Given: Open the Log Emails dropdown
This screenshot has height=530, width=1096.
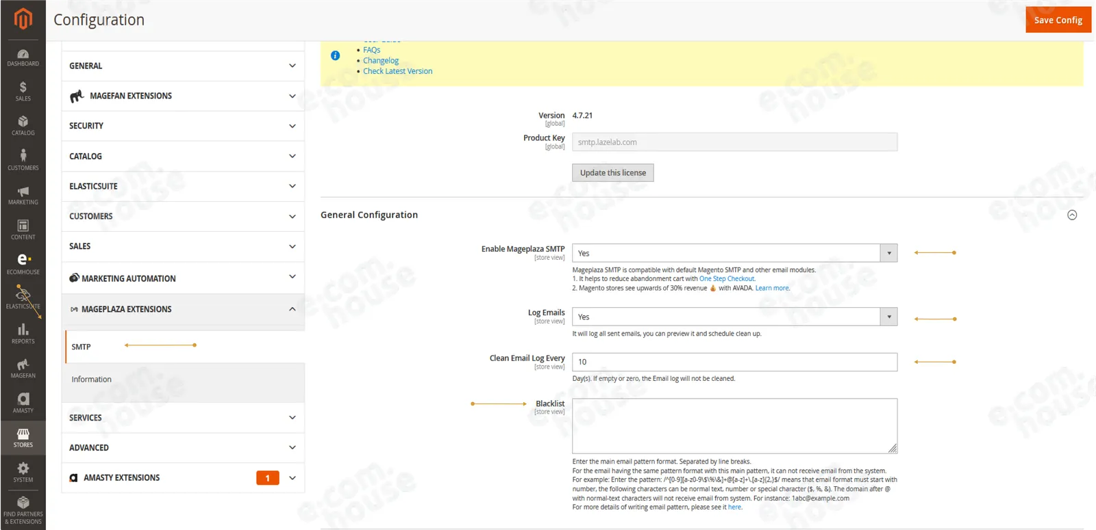Looking at the screenshot, I should tap(734, 317).
